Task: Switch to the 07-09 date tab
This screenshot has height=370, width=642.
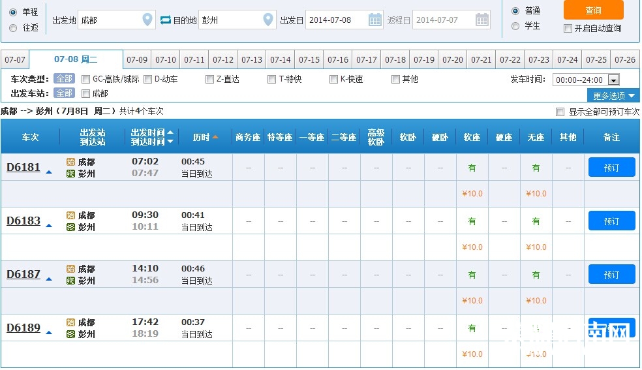Action: 137,60
